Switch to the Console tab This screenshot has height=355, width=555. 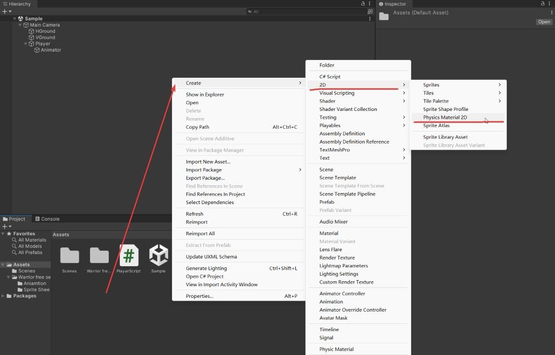point(47,219)
